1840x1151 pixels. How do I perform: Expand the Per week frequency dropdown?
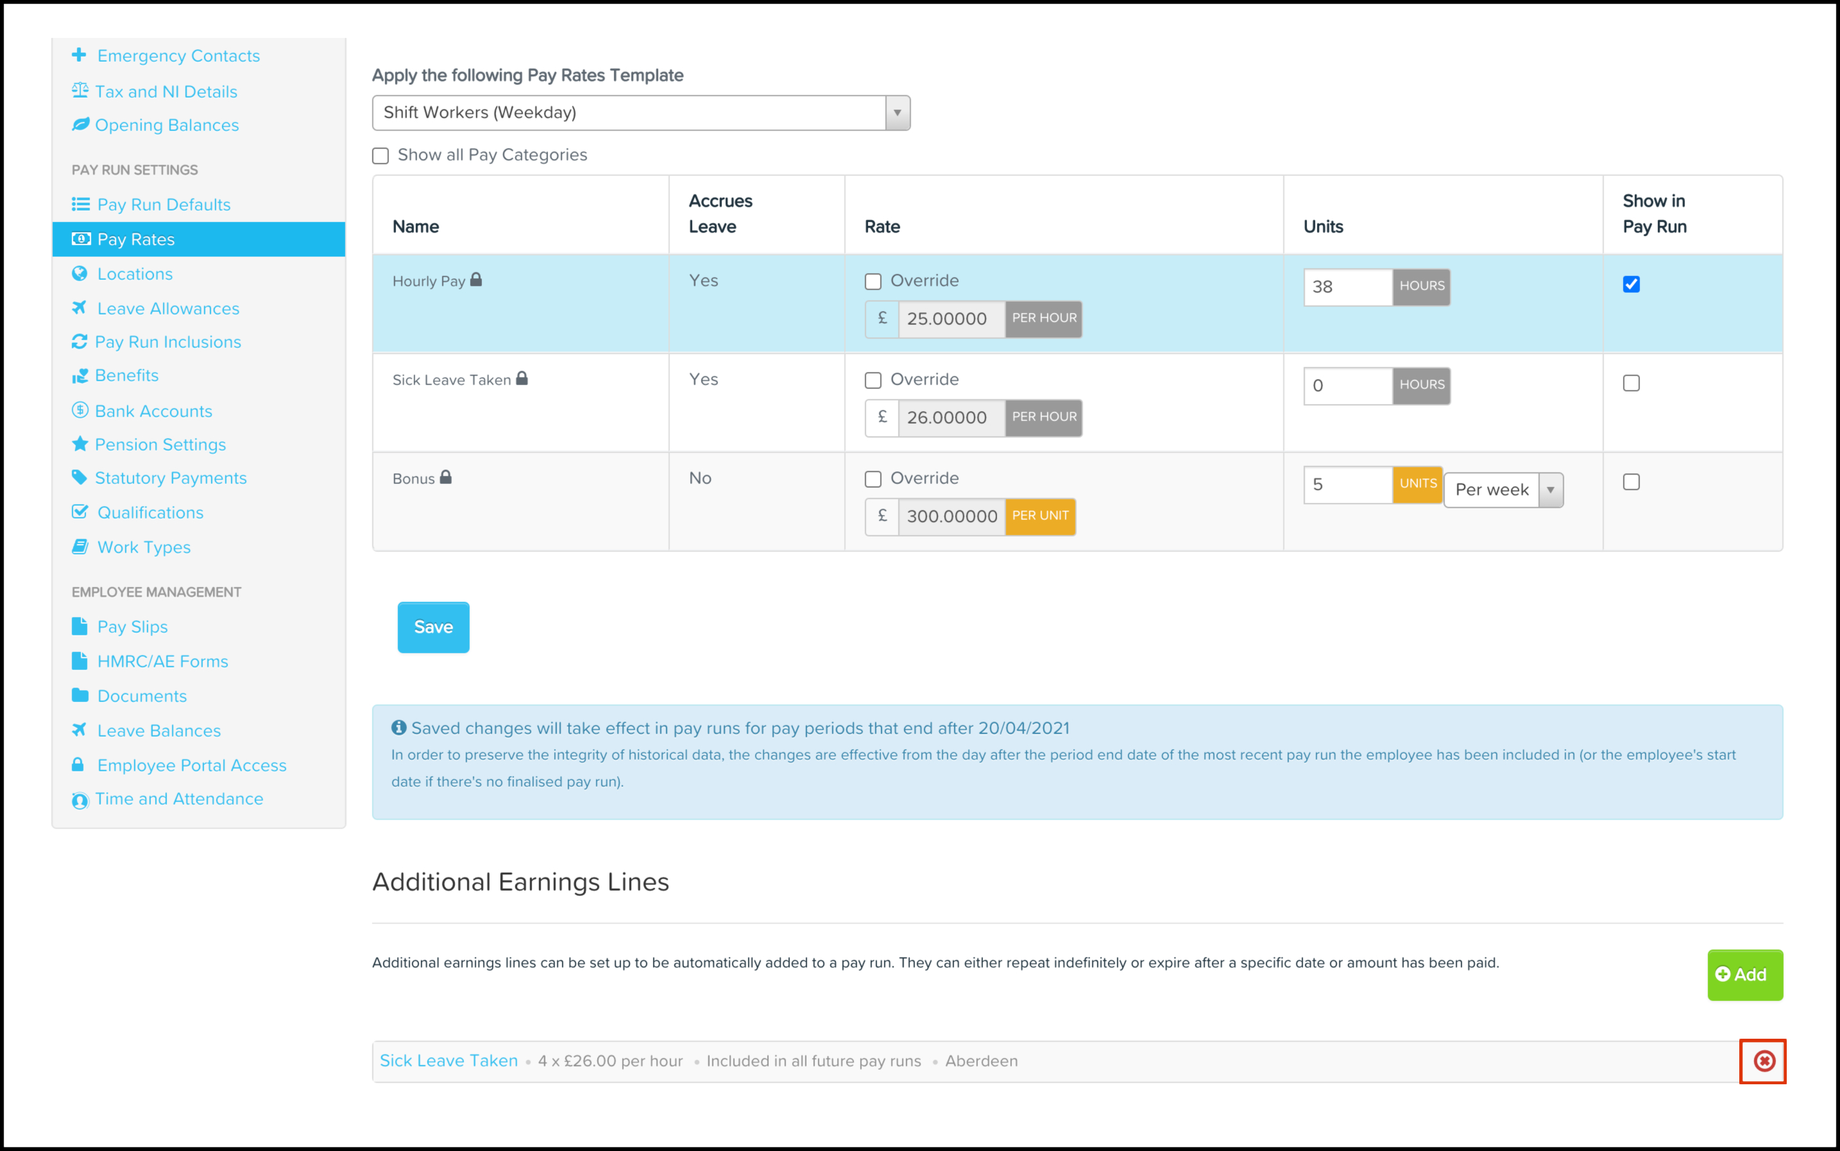[1503, 490]
